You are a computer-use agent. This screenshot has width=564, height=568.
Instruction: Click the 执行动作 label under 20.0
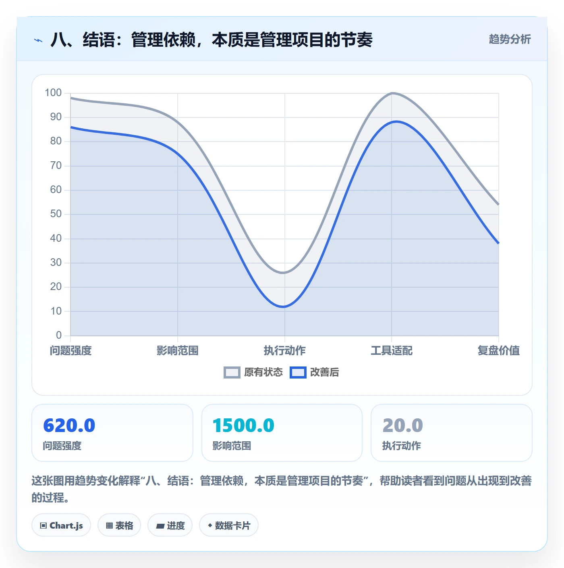[402, 446]
